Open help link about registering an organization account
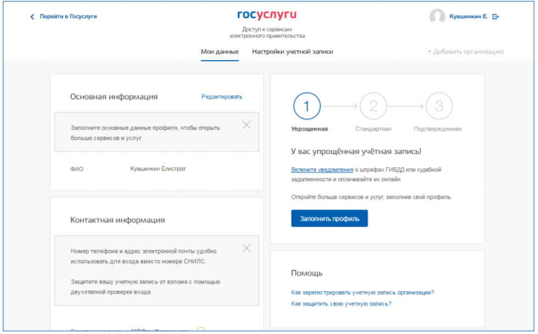The image size is (538, 334). [x=363, y=293]
